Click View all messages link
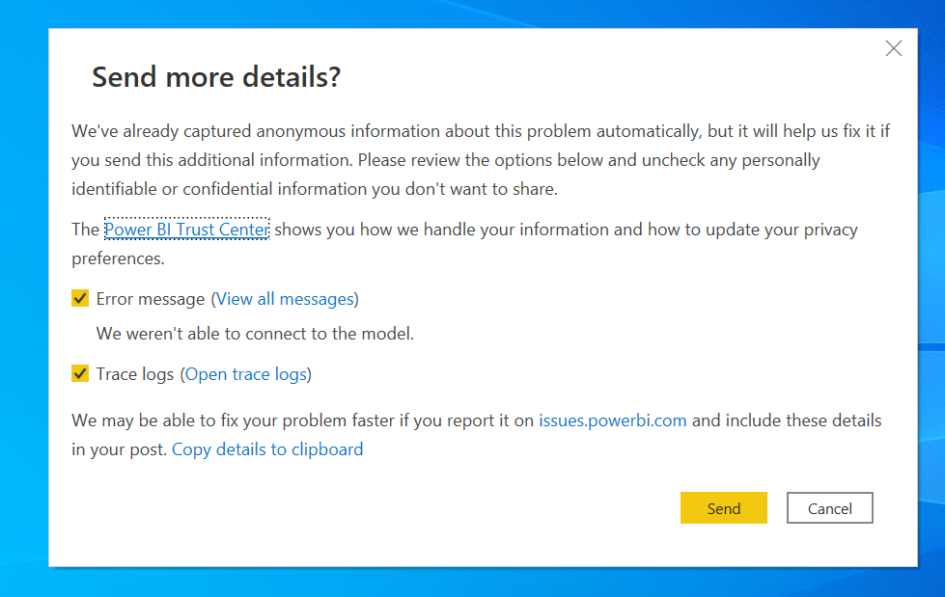Viewport: 945px width, 597px height. (x=285, y=299)
